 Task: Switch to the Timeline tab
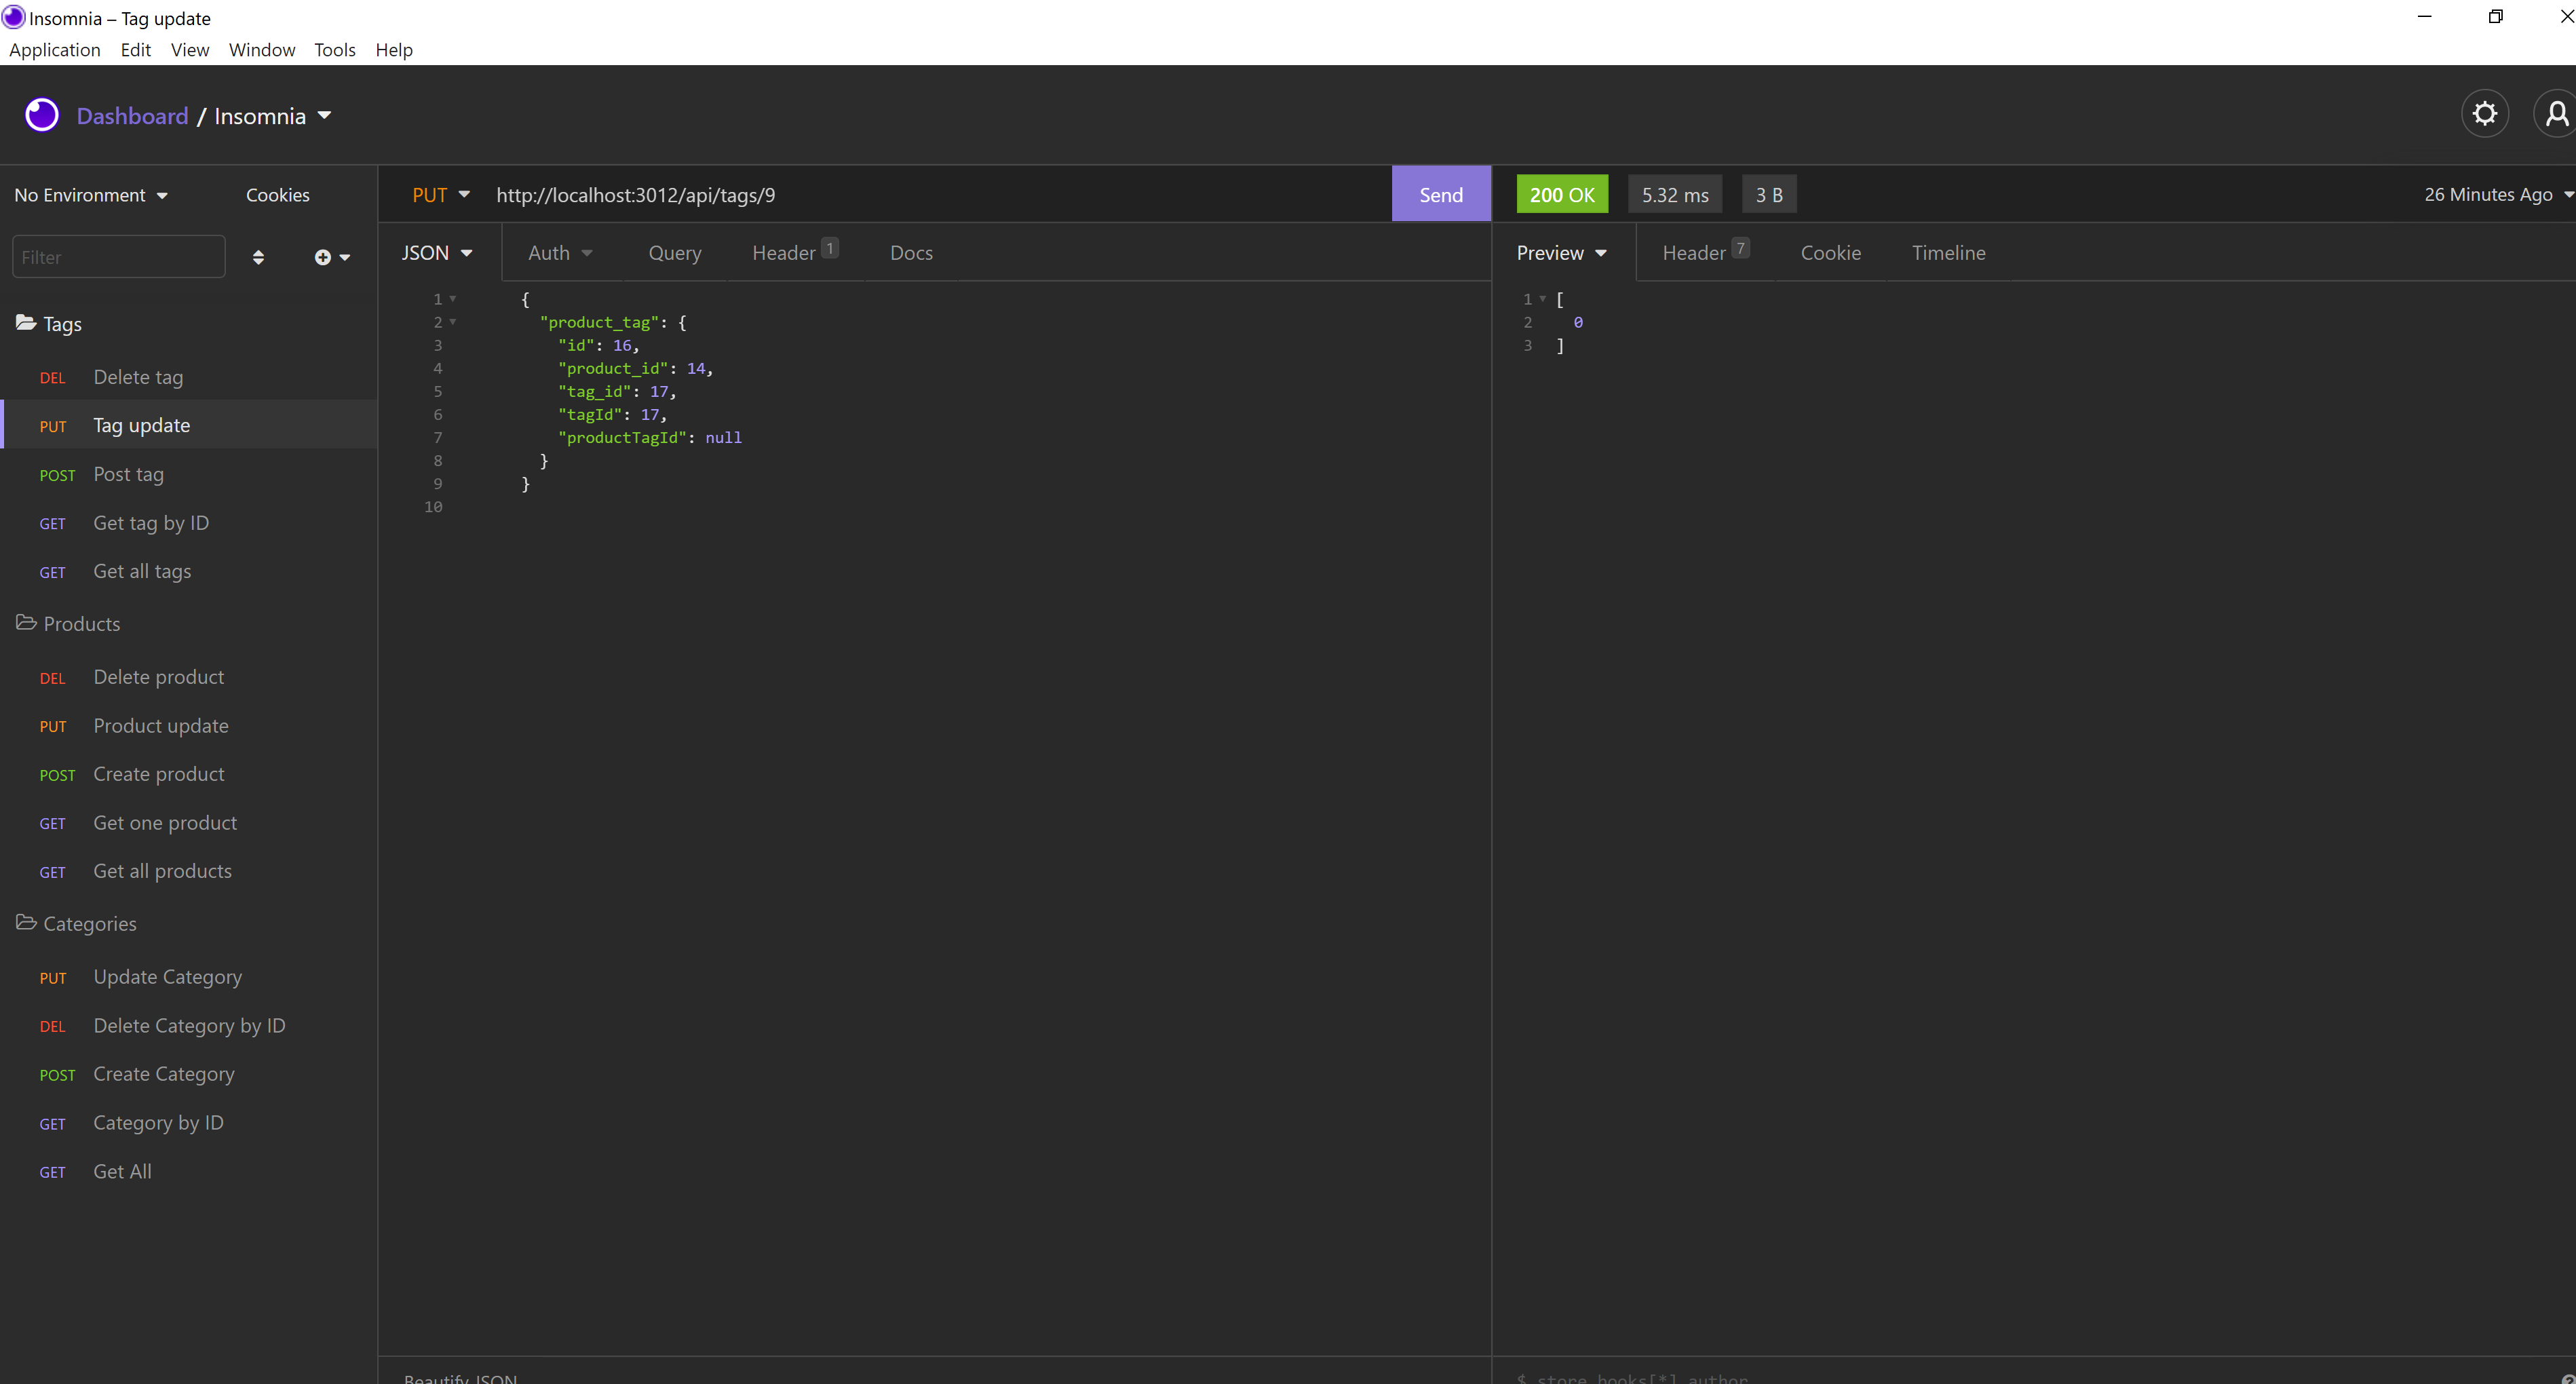(x=1948, y=253)
